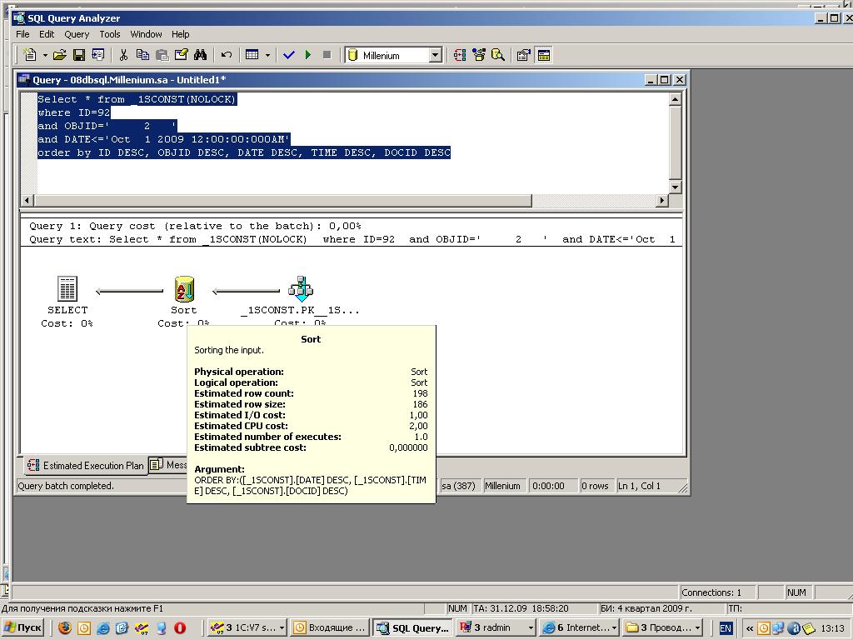Open the Query menu
The width and height of the screenshot is (853, 640).
coord(77,34)
